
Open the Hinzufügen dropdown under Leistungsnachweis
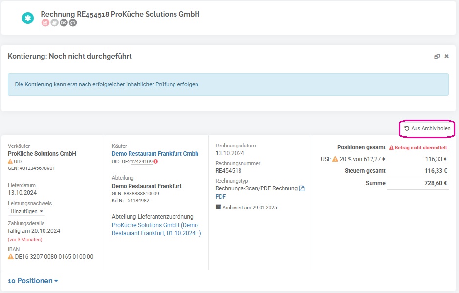[26, 211]
